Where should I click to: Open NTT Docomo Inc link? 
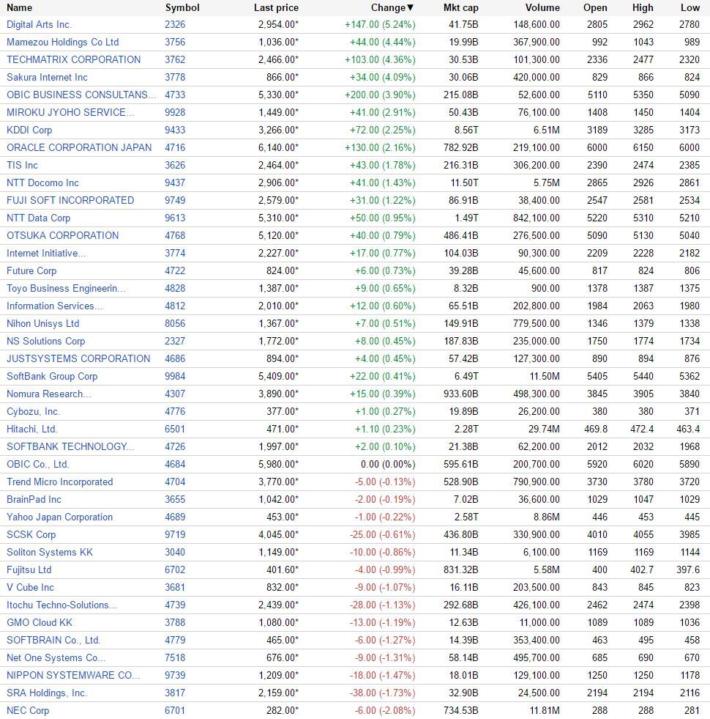click(x=42, y=182)
